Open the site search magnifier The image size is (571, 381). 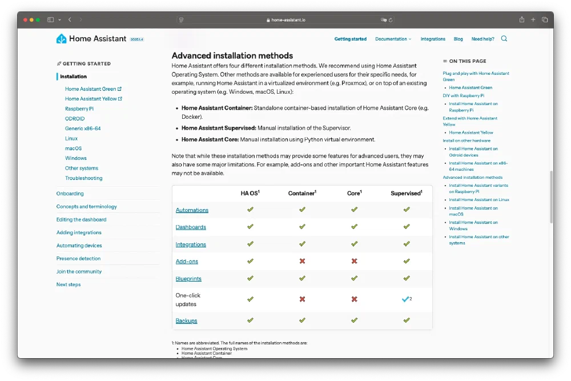pyautogui.click(x=504, y=39)
